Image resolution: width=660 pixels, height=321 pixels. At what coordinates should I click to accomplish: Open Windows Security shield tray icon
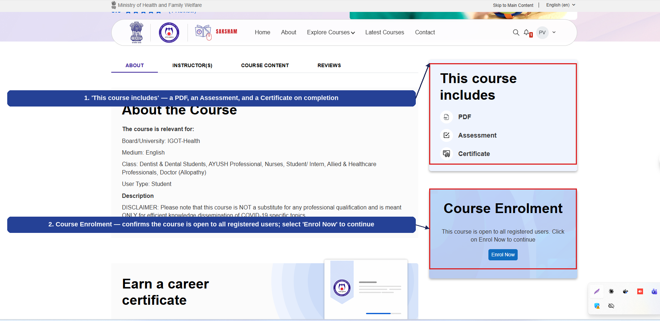597,306
